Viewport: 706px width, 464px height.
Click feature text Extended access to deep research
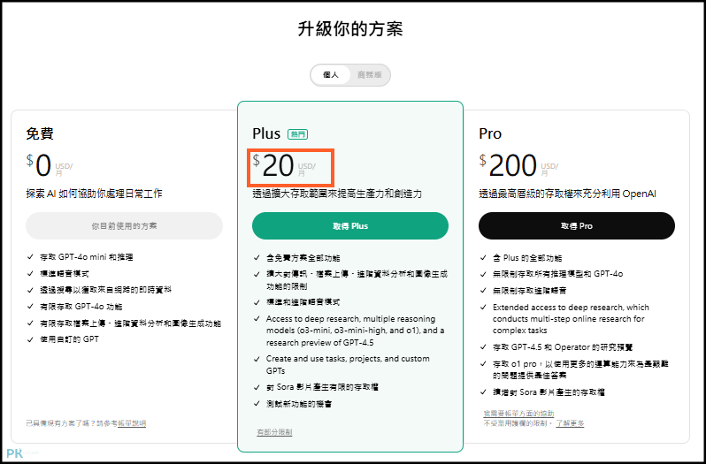click(x=571, y=319)
